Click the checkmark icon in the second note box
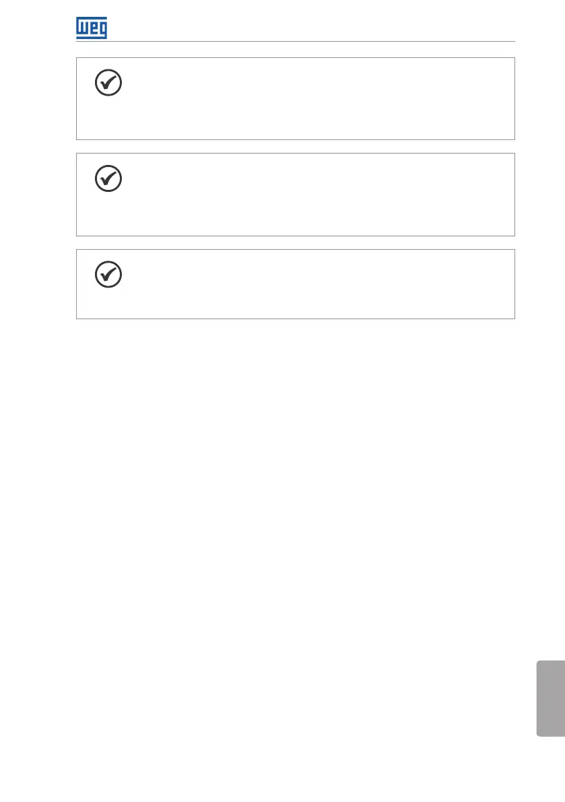Screen dimensions: 565x802 click(108, 179)
